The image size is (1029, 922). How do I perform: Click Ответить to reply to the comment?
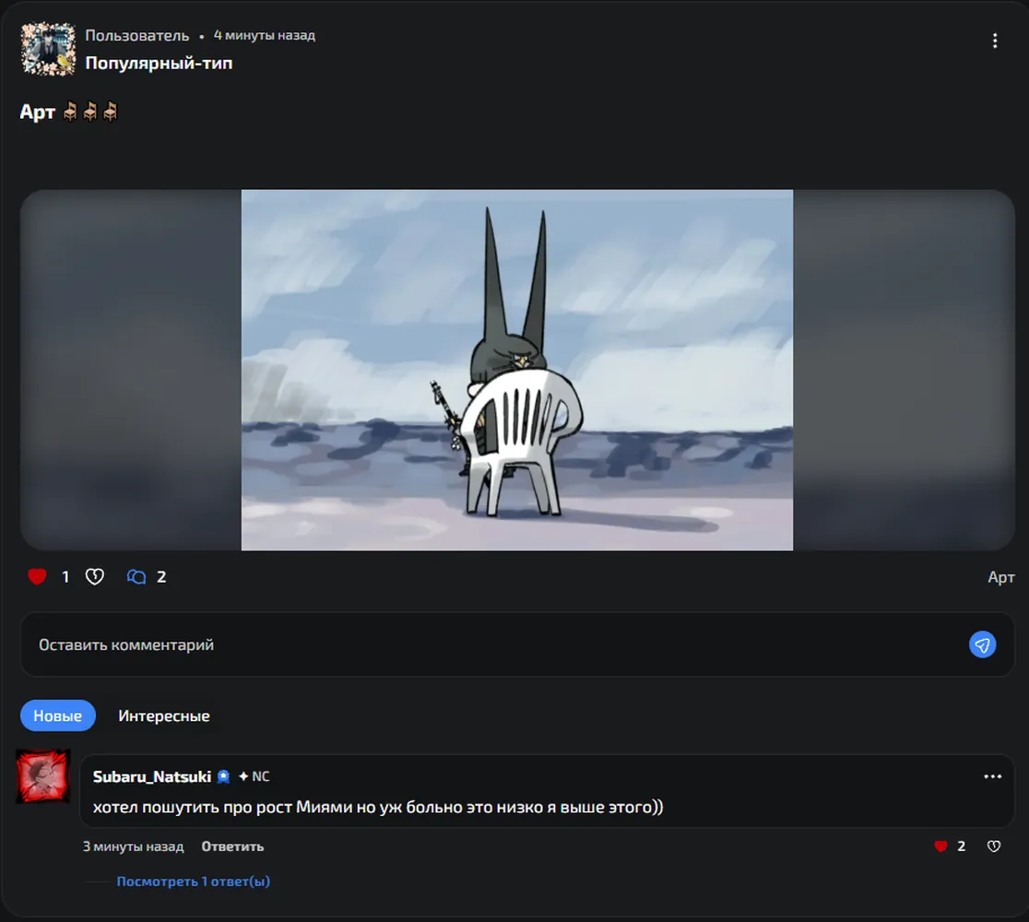pyautogui.click(x=232, y=846)
